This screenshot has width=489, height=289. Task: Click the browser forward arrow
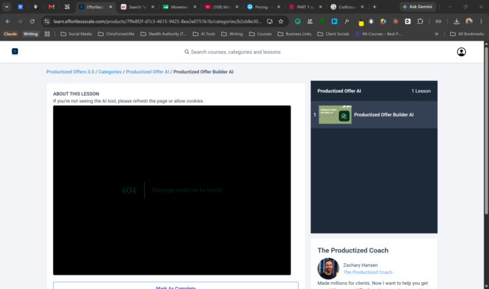pos(20,21)
